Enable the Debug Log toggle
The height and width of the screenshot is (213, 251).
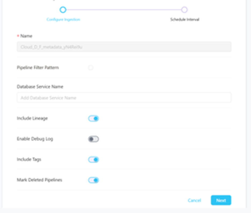click(93, 139)
